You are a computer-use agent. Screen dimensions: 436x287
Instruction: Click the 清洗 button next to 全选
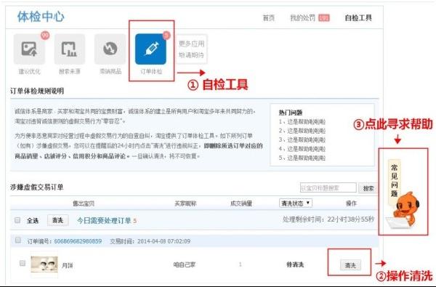pos(58,220)
